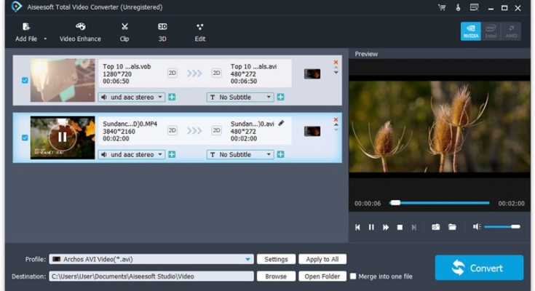Uncheck the Top 10 vob file checkbox
Image resolution: width=535 pixels, height=291 pixels.
25,80
